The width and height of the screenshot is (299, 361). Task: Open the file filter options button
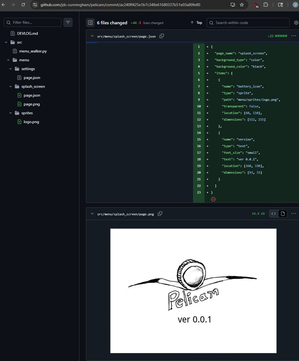click(x=68, y=22)
